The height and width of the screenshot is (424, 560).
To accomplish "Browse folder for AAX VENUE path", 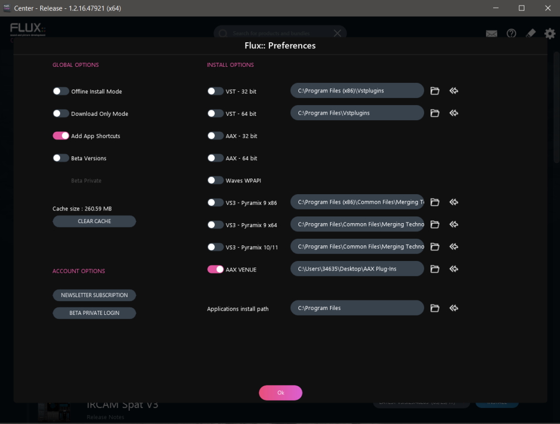I will pyautogui.click(x=435, y=269).
